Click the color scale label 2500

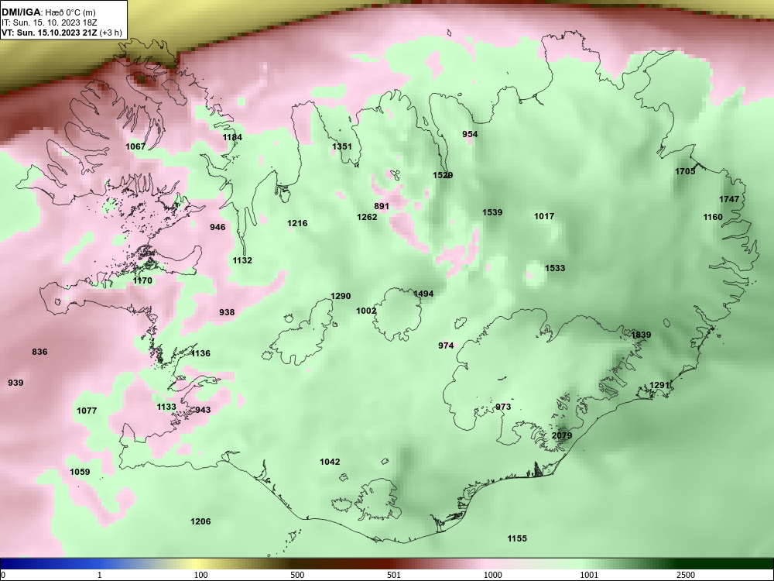tap(686, 575)
